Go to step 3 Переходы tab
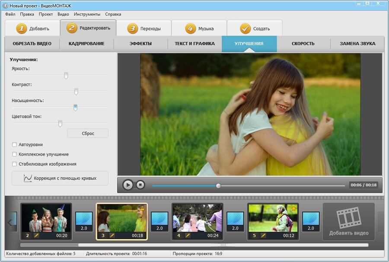 pos(144,29)
